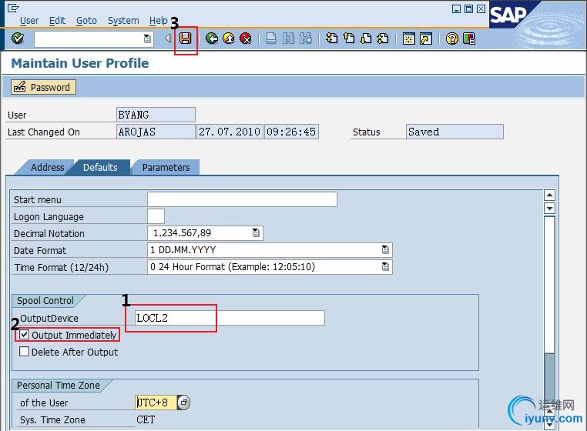Viewport: 587px width, 431px height.
Task: Click the red Cancel icon
Action: pyautogui.click(x=245, y=38)
